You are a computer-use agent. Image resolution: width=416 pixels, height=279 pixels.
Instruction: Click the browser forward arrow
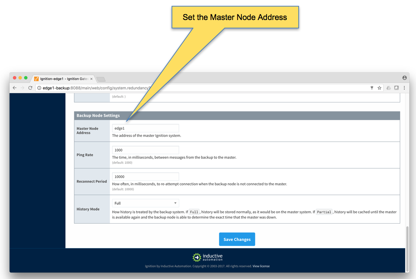(23, 88)
